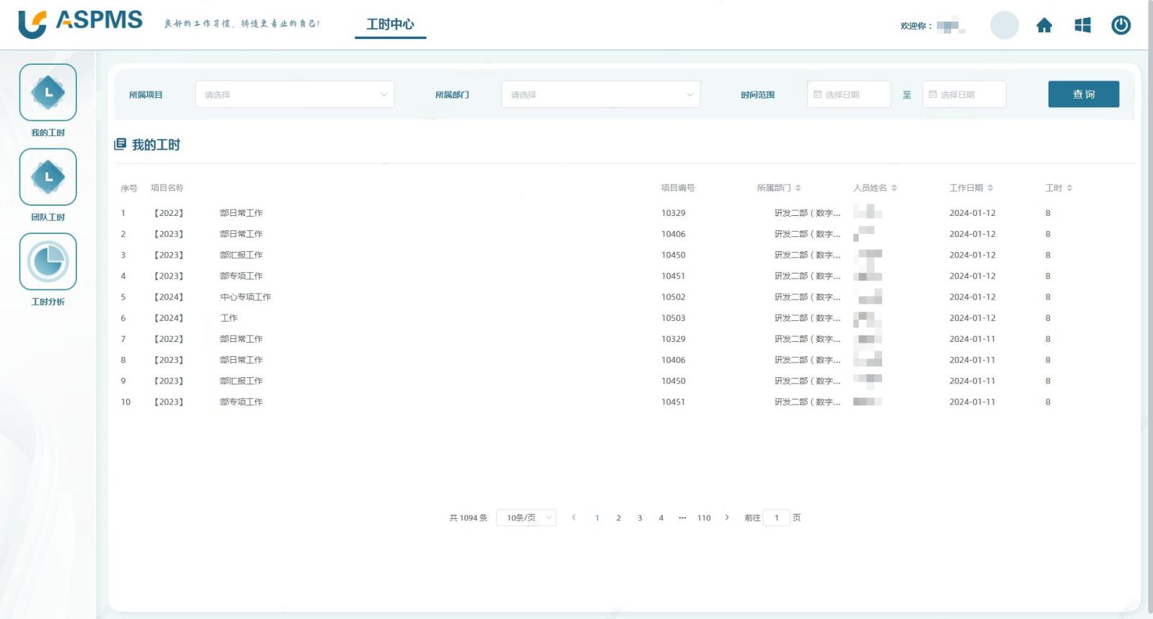Open the app grid windows icon
The width and height of the screenshot is (1153, 619).
[x=1082, y=26]
